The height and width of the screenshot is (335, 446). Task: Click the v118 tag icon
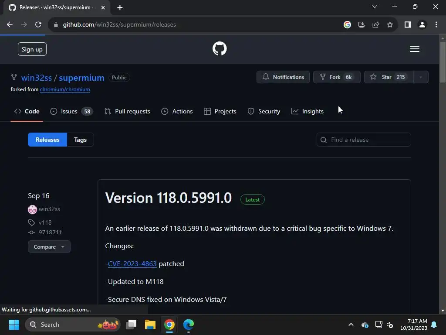click(x=31, y=222)
